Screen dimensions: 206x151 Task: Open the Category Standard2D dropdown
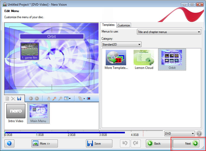click(x=121, y=45)
